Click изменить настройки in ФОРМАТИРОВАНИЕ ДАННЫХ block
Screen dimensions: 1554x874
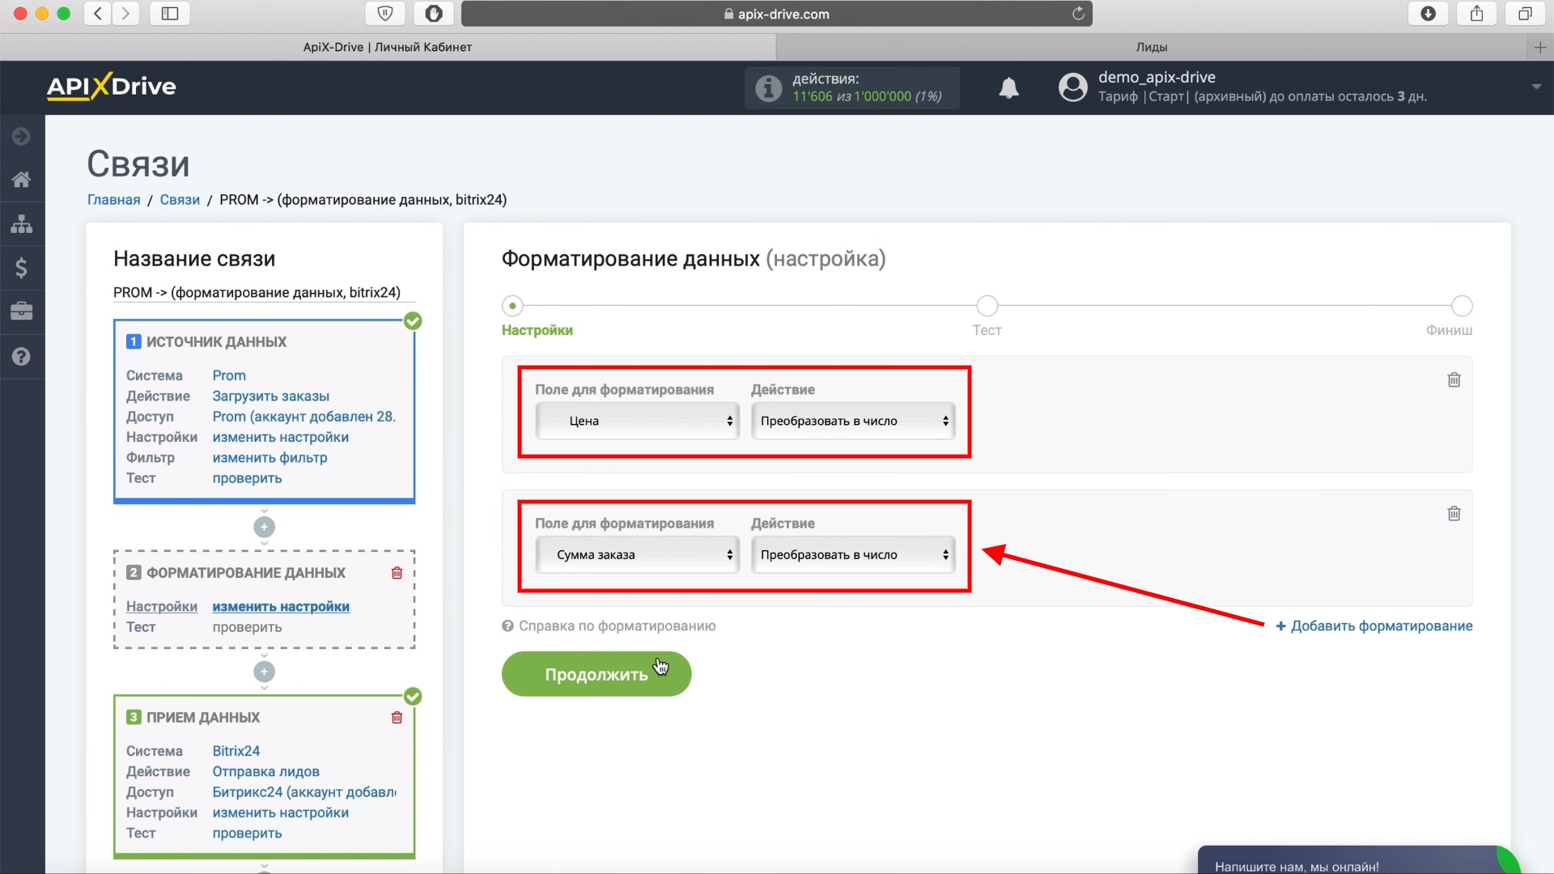click(281, 607)
